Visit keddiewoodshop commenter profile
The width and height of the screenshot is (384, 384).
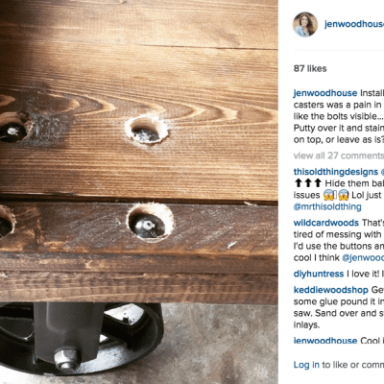[x=331, y=290]
